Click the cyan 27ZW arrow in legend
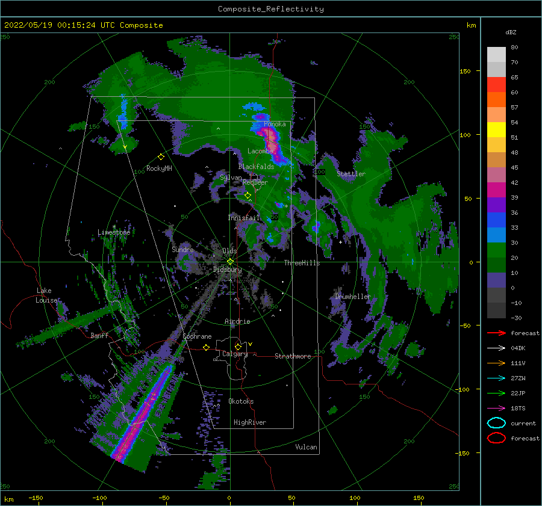The height and width of the screenshot is (506, 542). pyautogui.click(x=496, y=378)
